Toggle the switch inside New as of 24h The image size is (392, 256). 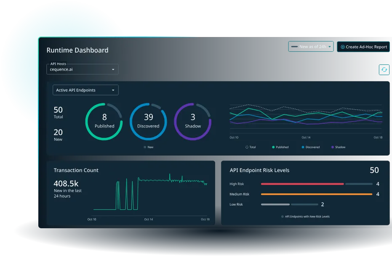point(293,47)
